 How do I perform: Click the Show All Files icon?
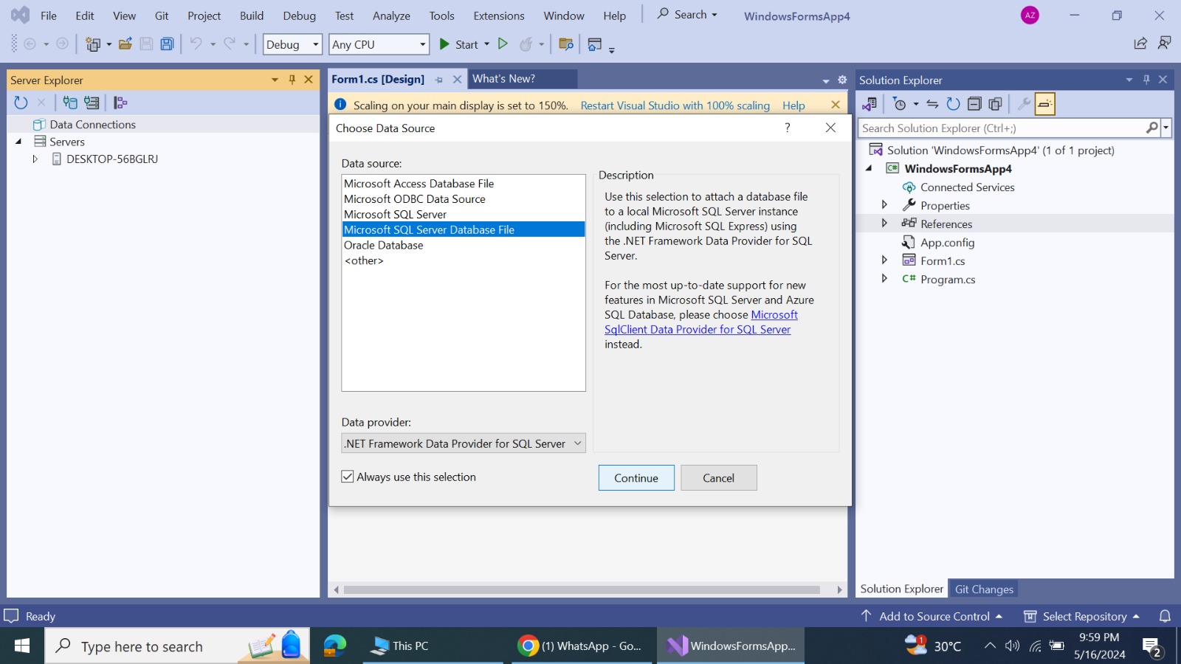tap(995, 104)
